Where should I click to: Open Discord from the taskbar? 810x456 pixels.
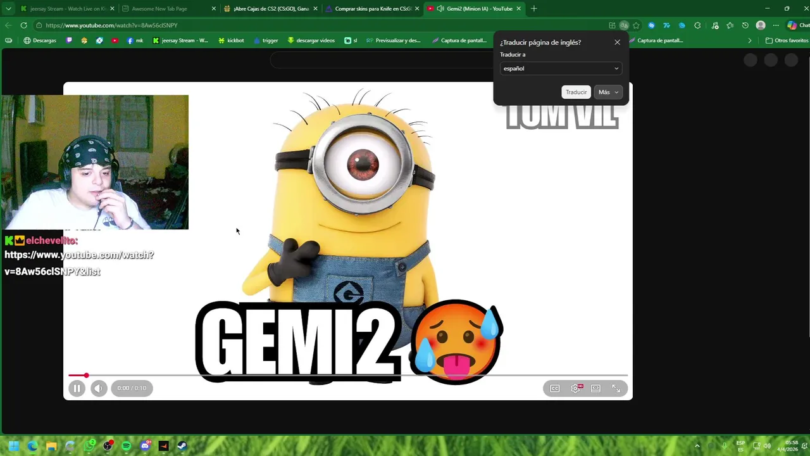(145, 446)
